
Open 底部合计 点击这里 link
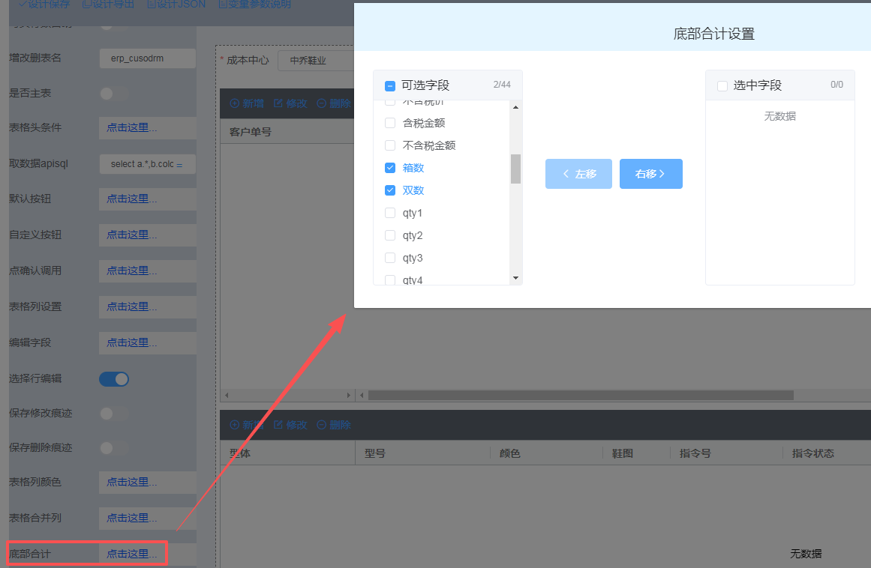pos(132,554)
